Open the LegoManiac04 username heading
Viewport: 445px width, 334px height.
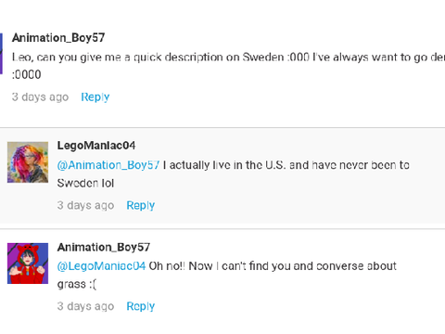[x=96, y=146]
